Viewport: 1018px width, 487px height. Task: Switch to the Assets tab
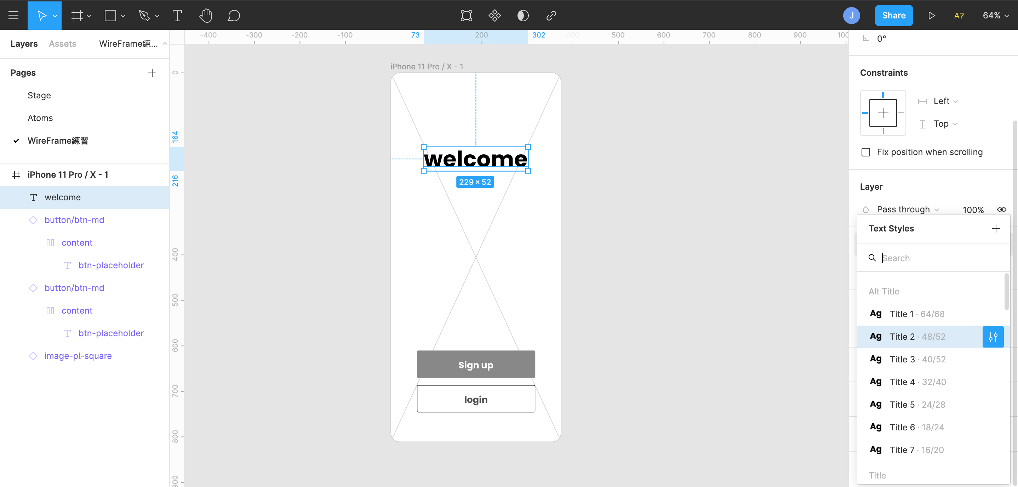coord(62,44)
